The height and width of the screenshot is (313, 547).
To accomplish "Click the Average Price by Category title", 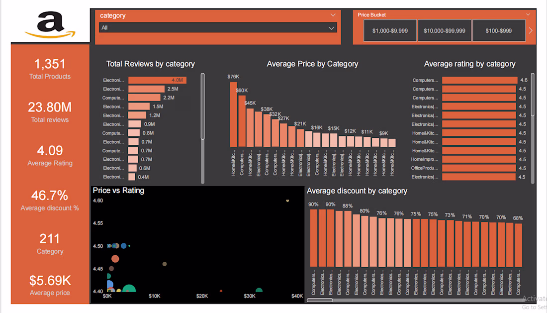I will pos(312,64).
